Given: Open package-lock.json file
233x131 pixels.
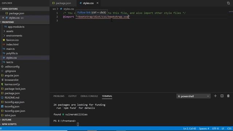Looking at the screenshot, I should (x=15, y=89).
